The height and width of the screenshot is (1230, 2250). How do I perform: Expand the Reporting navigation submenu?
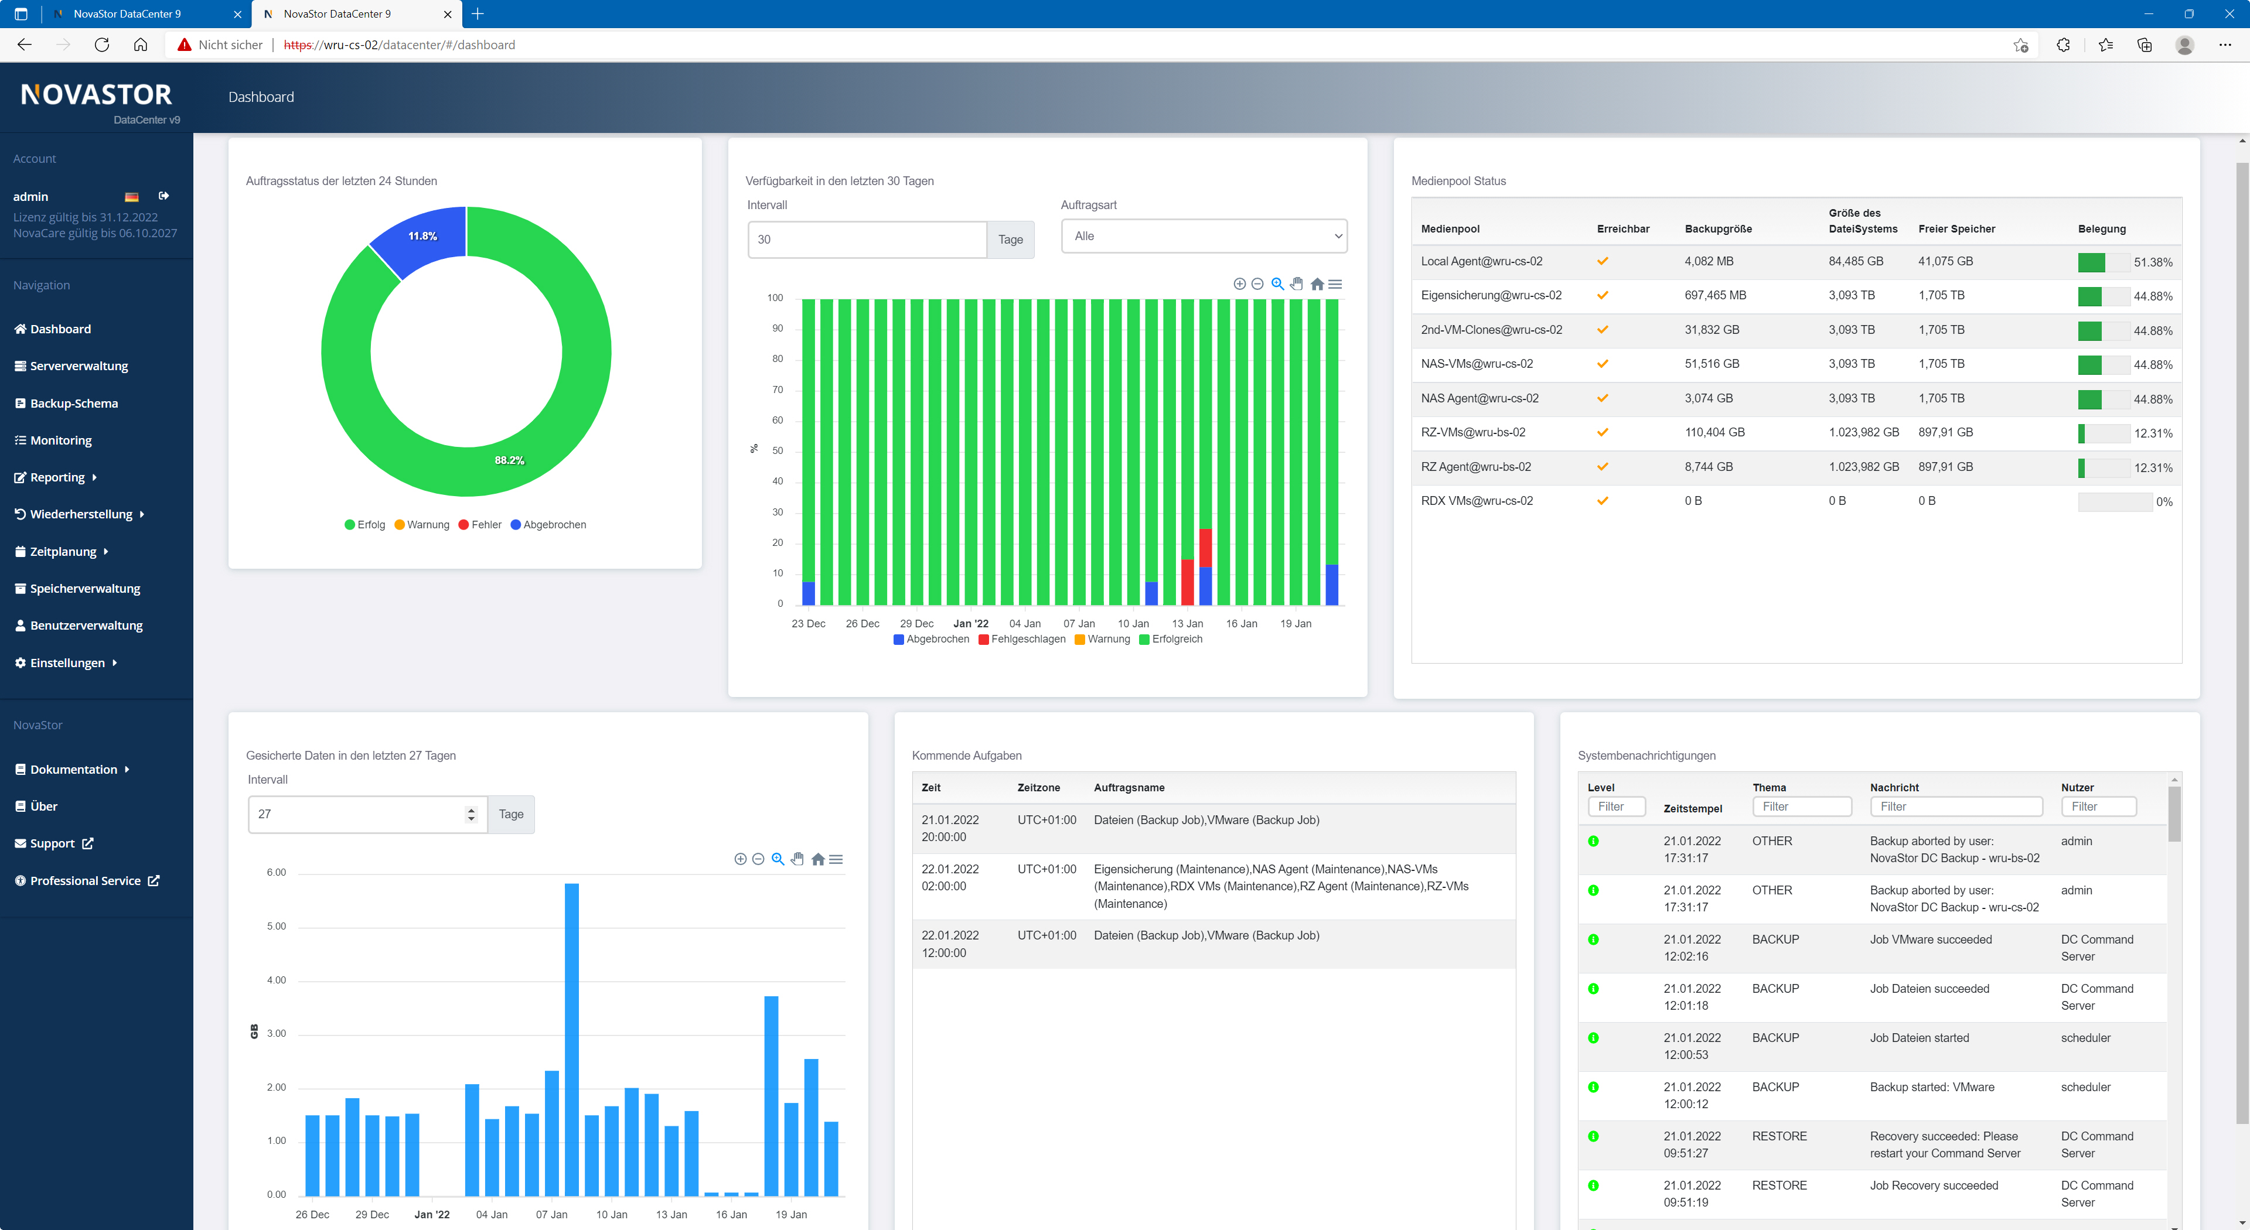[x=57, y=477]
